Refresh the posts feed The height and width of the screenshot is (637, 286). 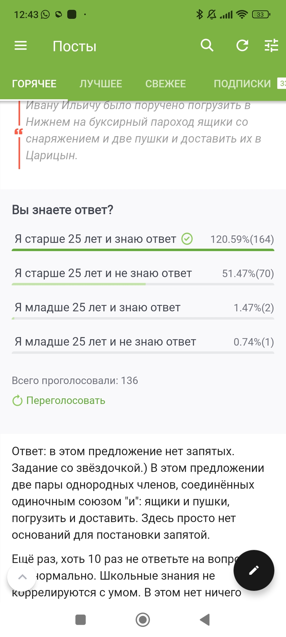pos(242,45)
